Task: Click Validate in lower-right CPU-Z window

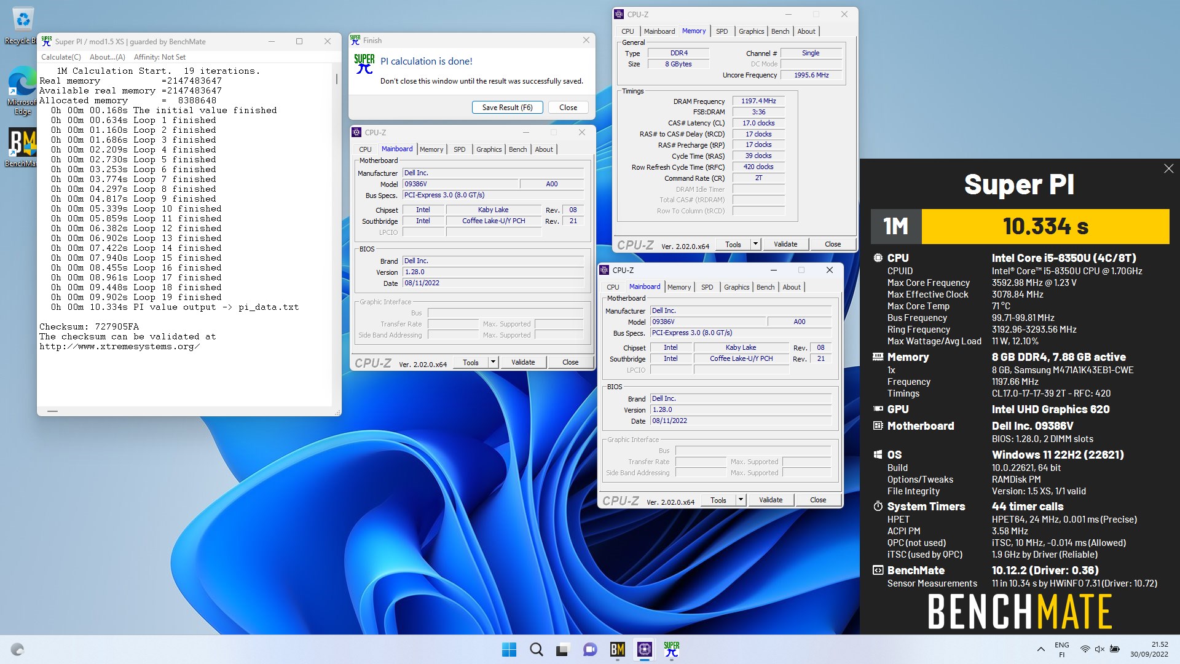Action: (771, 500)
